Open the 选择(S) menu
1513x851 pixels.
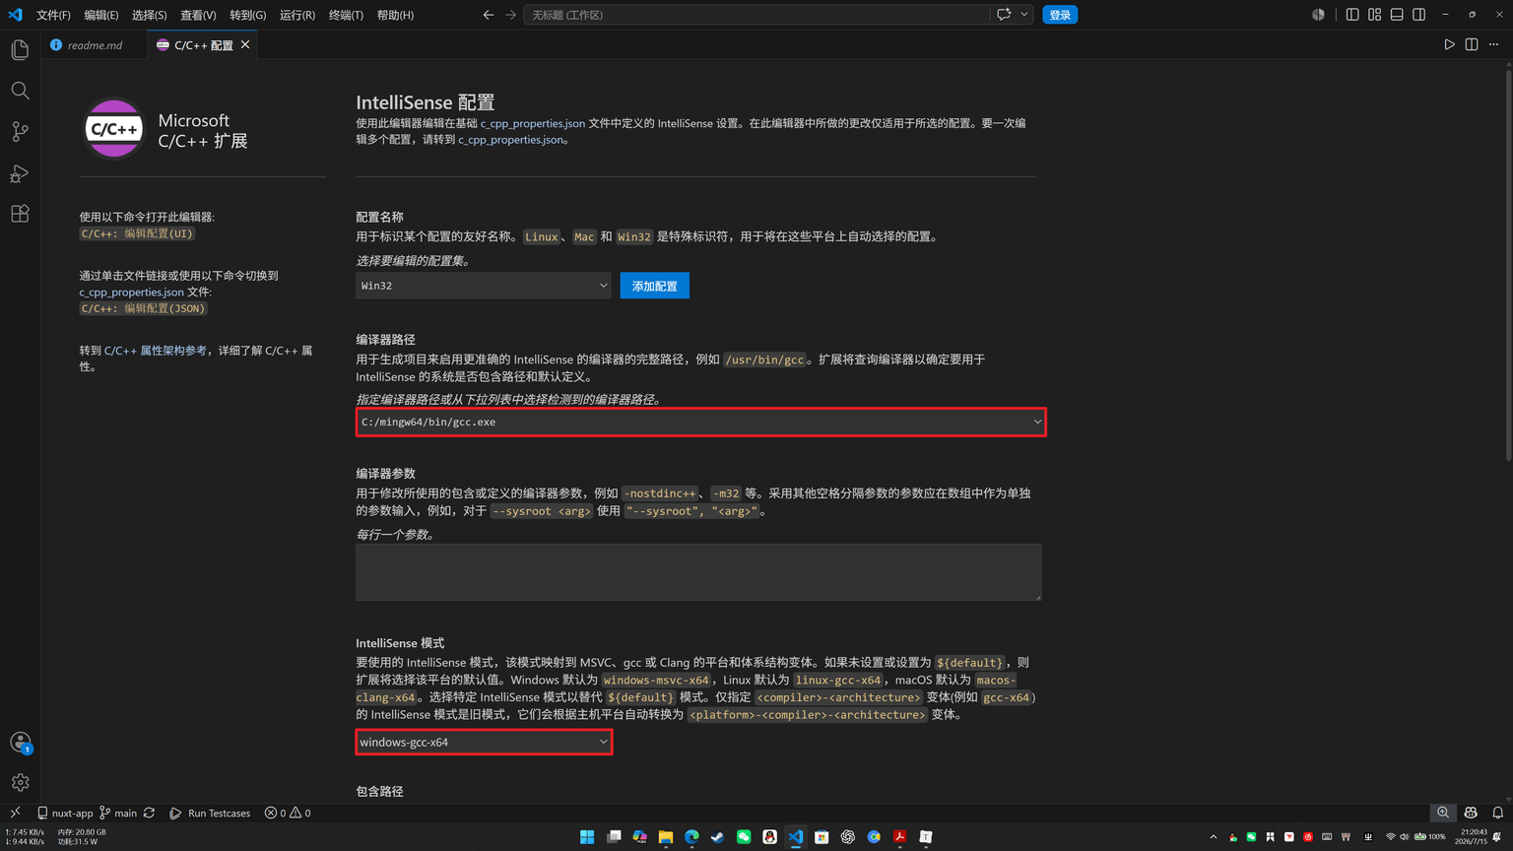click(150, 15)
